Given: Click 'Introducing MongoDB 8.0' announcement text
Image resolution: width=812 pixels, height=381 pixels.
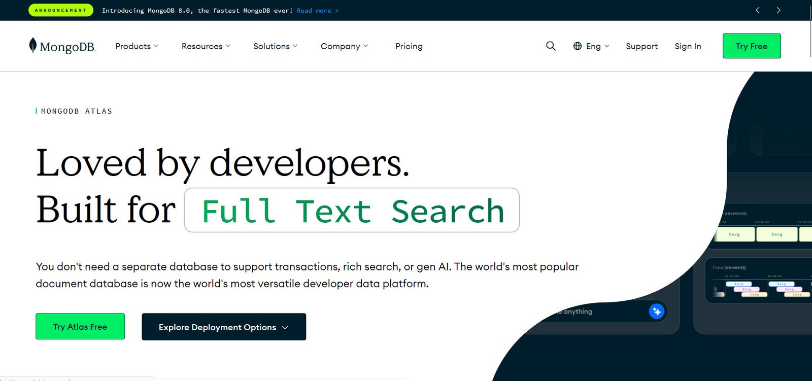Looking at the screenshot, I should point(197,10).
